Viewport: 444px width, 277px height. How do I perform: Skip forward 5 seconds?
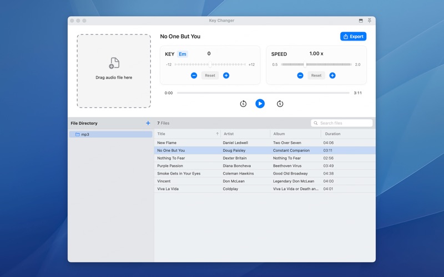click(280, 104)
